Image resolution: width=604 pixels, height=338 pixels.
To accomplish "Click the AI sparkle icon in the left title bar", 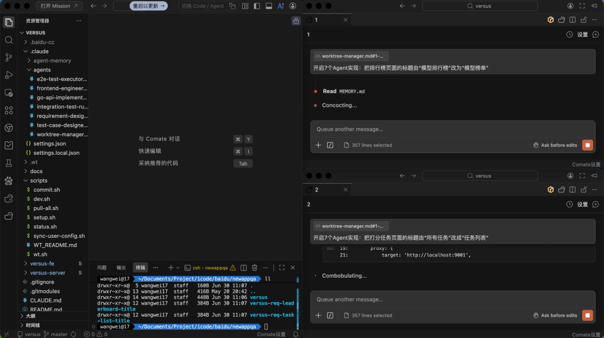I will 281,6.
